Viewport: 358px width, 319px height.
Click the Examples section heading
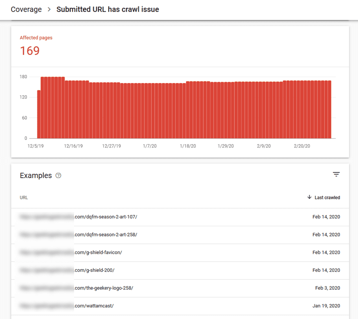click(x=36, y=176)
